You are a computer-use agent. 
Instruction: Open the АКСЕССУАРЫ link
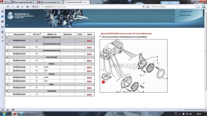pyautogui.click(x=185, y=15)
